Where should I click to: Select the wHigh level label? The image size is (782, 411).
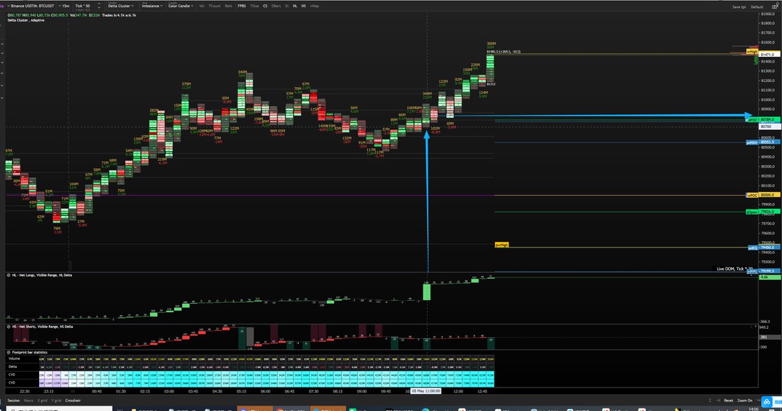point(752,52)
